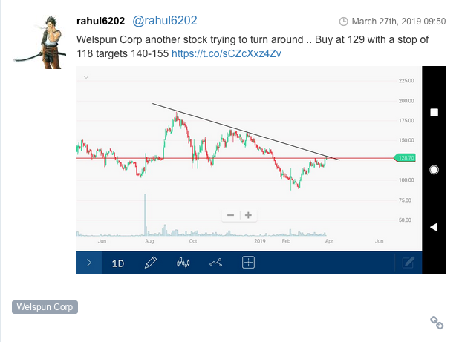Click the March 27th, 2019 timestamp
Viewport: 459px width, 342px height.
(x=399, y=22)
